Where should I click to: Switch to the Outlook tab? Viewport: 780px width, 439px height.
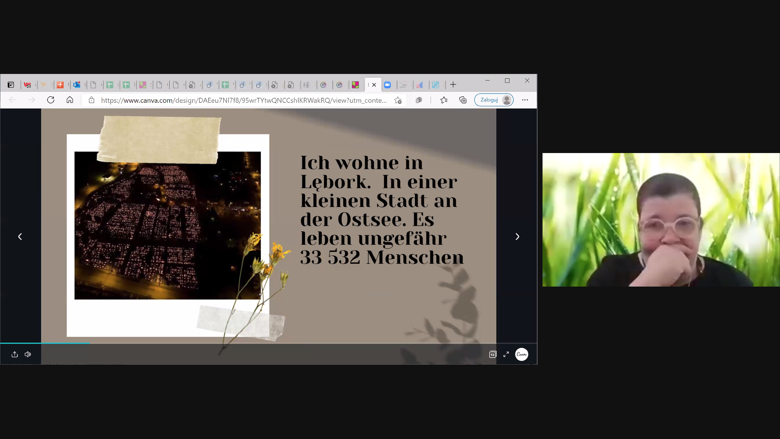tap(76, 85)
